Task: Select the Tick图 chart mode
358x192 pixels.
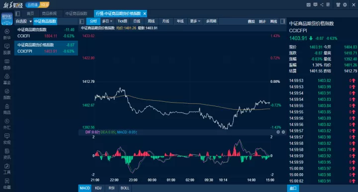Action: [x=122, y=21]
